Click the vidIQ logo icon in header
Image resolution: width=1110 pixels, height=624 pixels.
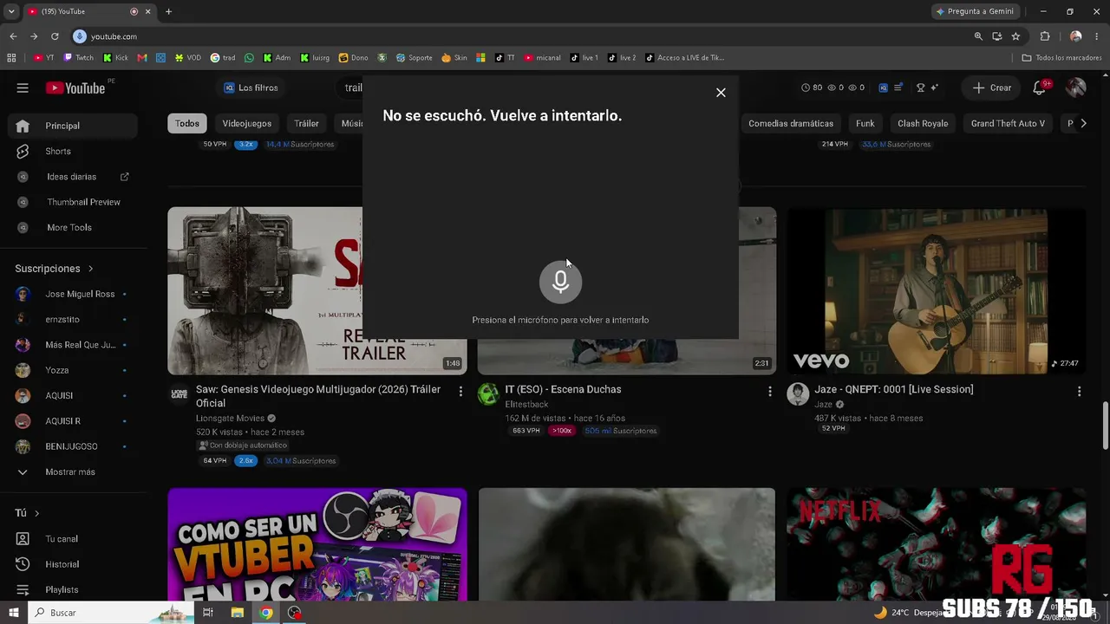point(884,88)
